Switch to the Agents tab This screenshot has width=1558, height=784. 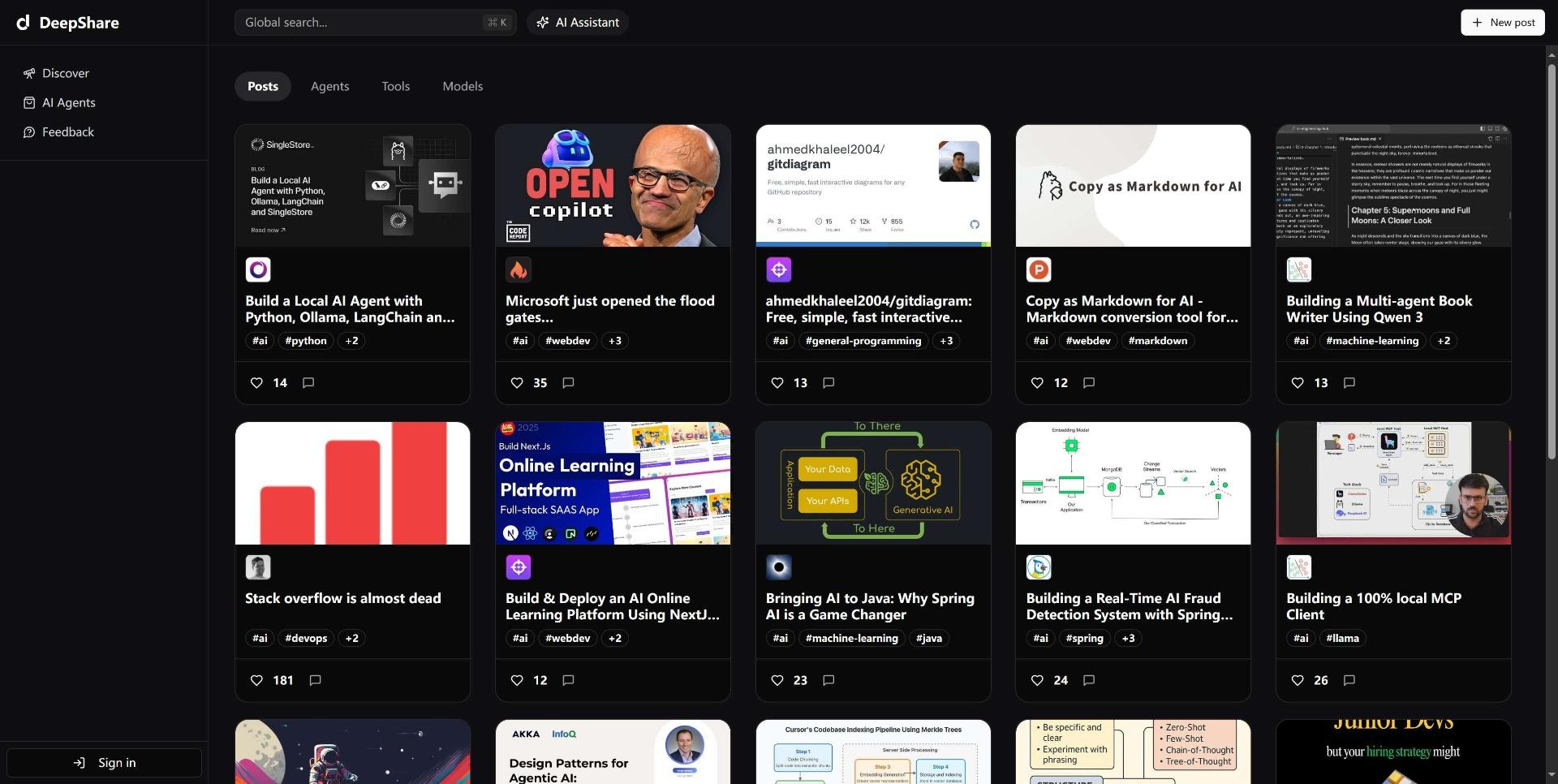(329, 86)
